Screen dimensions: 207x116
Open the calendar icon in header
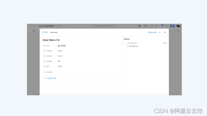click(x=152, y=26)
